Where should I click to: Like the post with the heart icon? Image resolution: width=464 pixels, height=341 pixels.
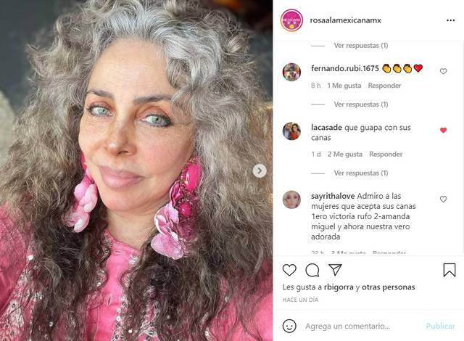tap(289, 270)
